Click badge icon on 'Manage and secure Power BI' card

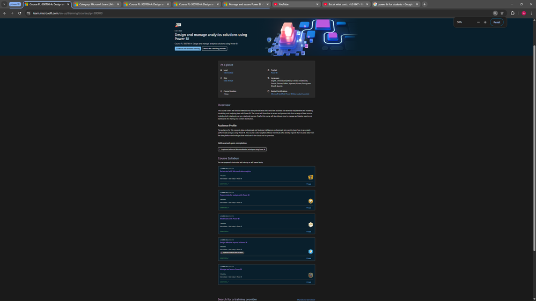click(311, 275)
